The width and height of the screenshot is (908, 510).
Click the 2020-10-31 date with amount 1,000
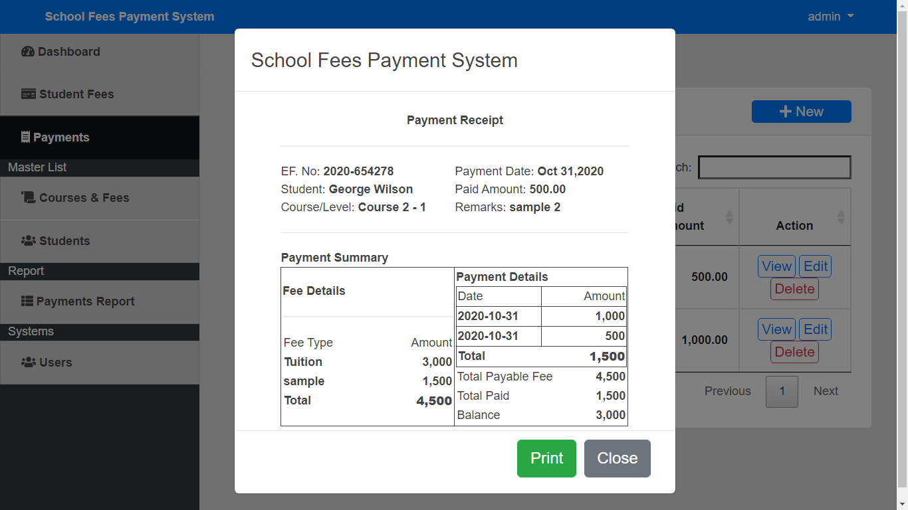click(489, 316)
